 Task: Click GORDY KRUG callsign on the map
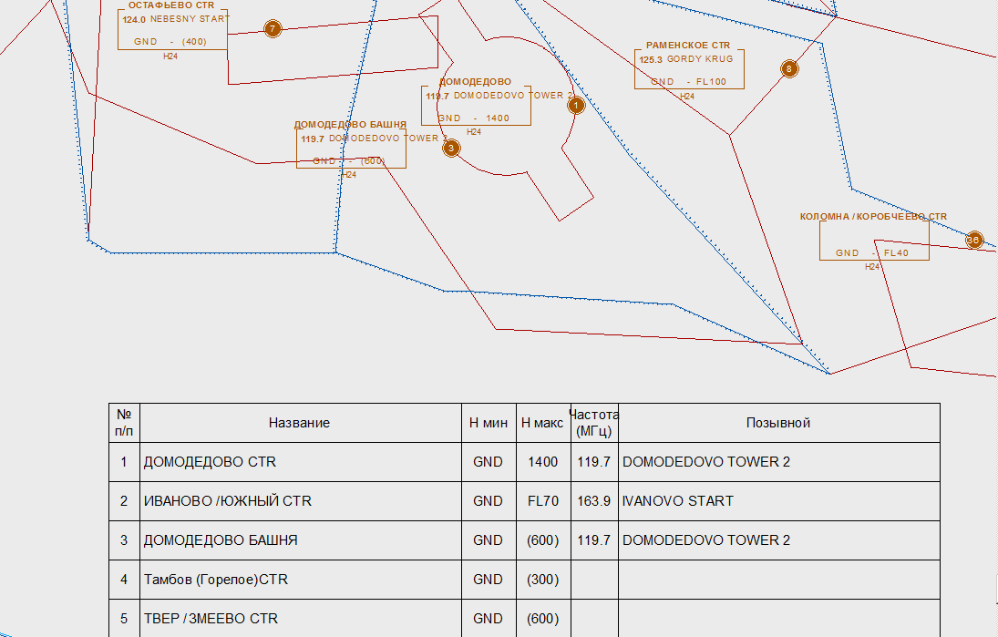[700, 59]
